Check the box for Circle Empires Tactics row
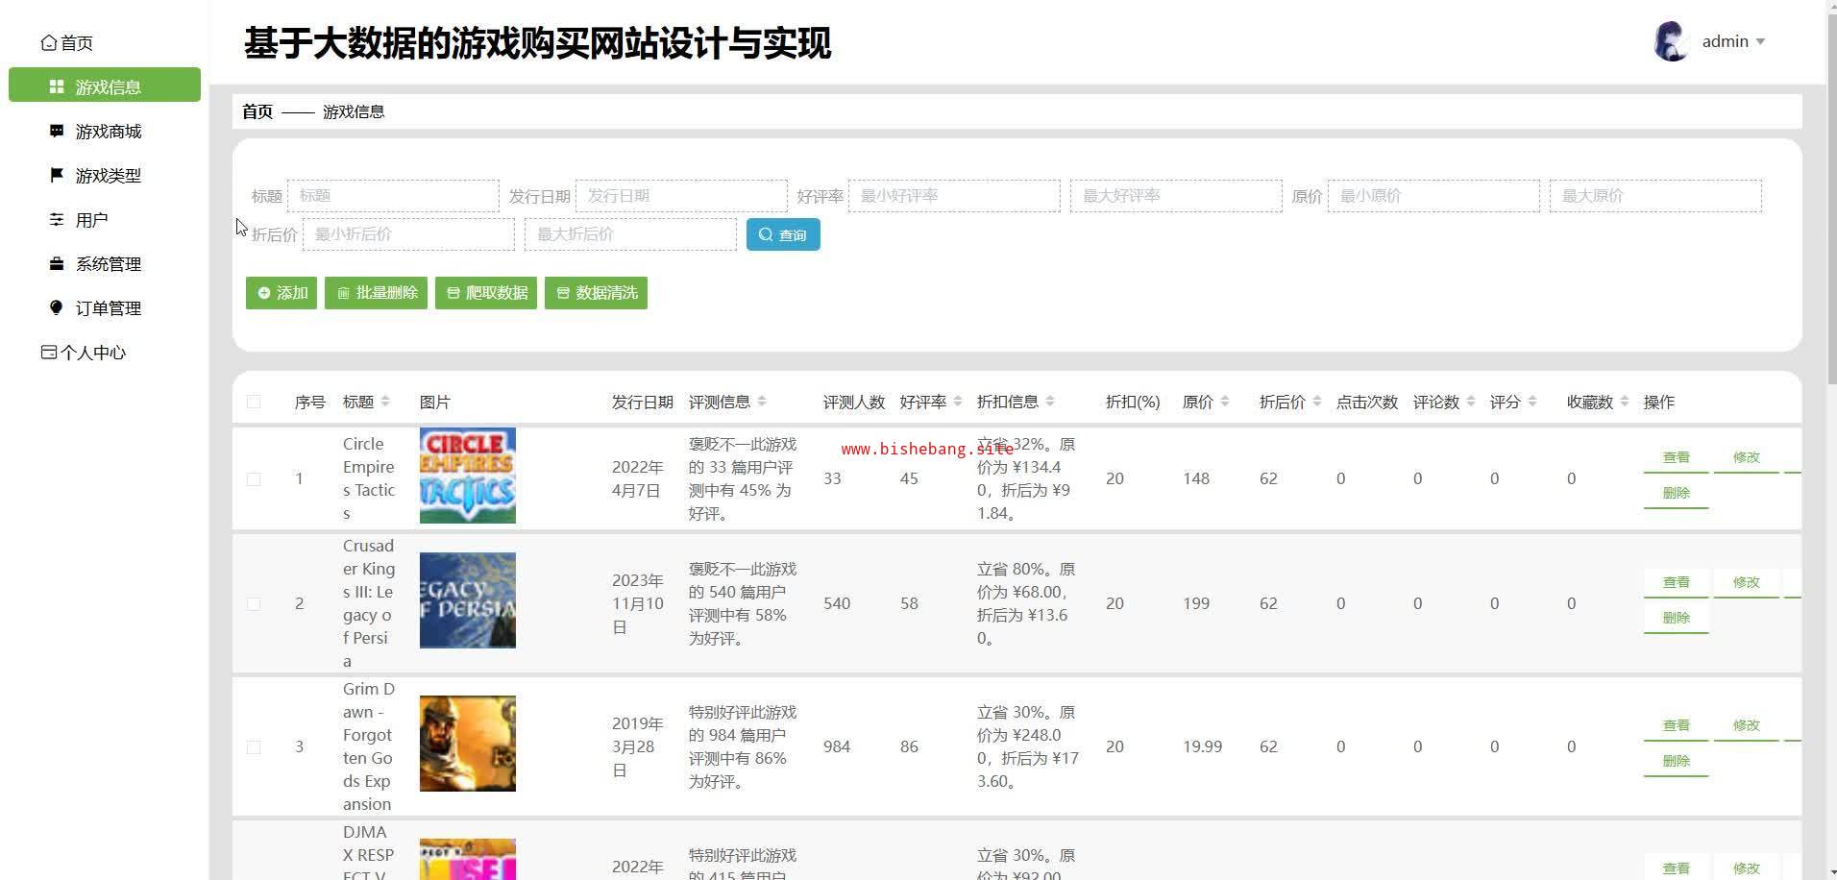 254,478
